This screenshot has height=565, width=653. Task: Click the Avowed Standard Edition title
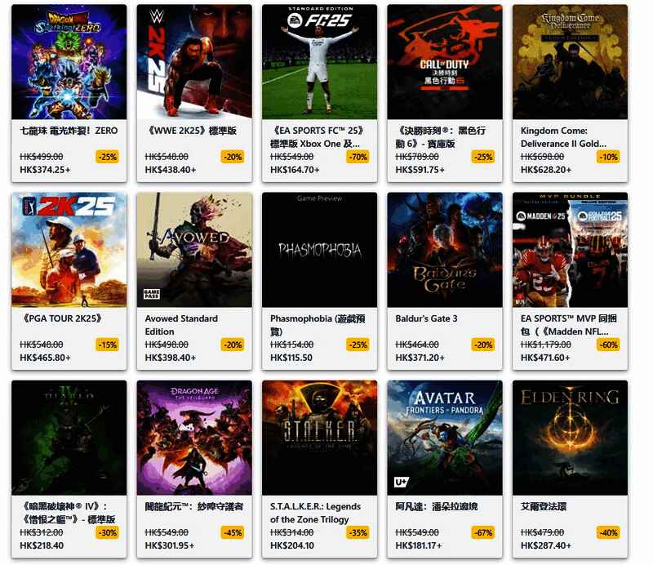[181, 325]
